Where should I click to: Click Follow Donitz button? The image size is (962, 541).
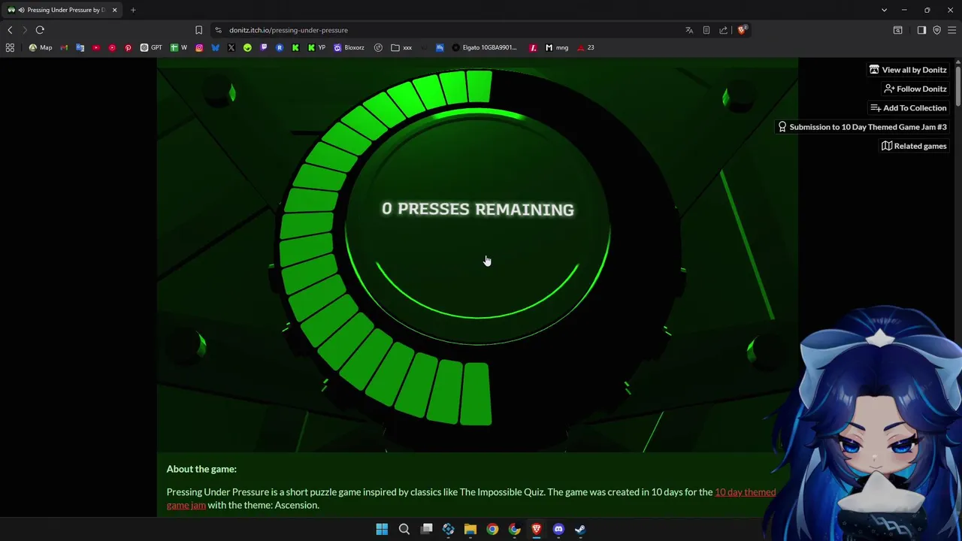pos(915,89)
